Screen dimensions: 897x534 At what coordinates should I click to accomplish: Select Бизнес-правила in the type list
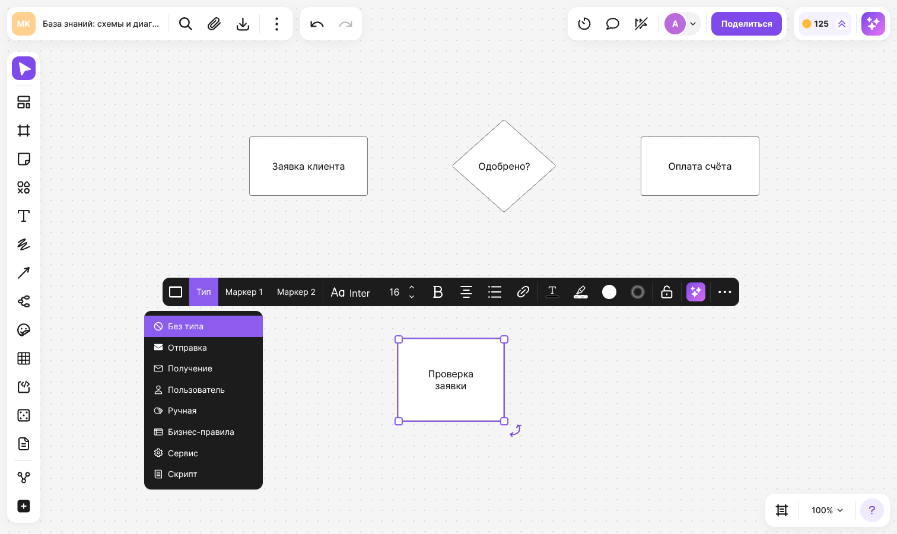[203, 432]
